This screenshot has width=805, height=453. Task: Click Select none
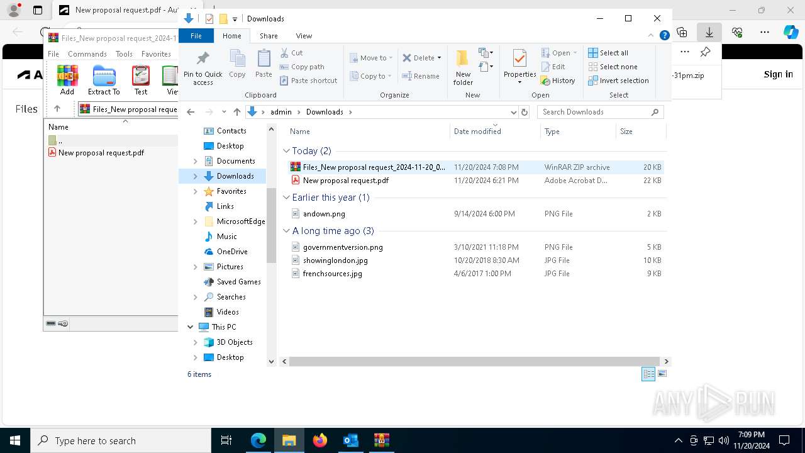(613, 67)
